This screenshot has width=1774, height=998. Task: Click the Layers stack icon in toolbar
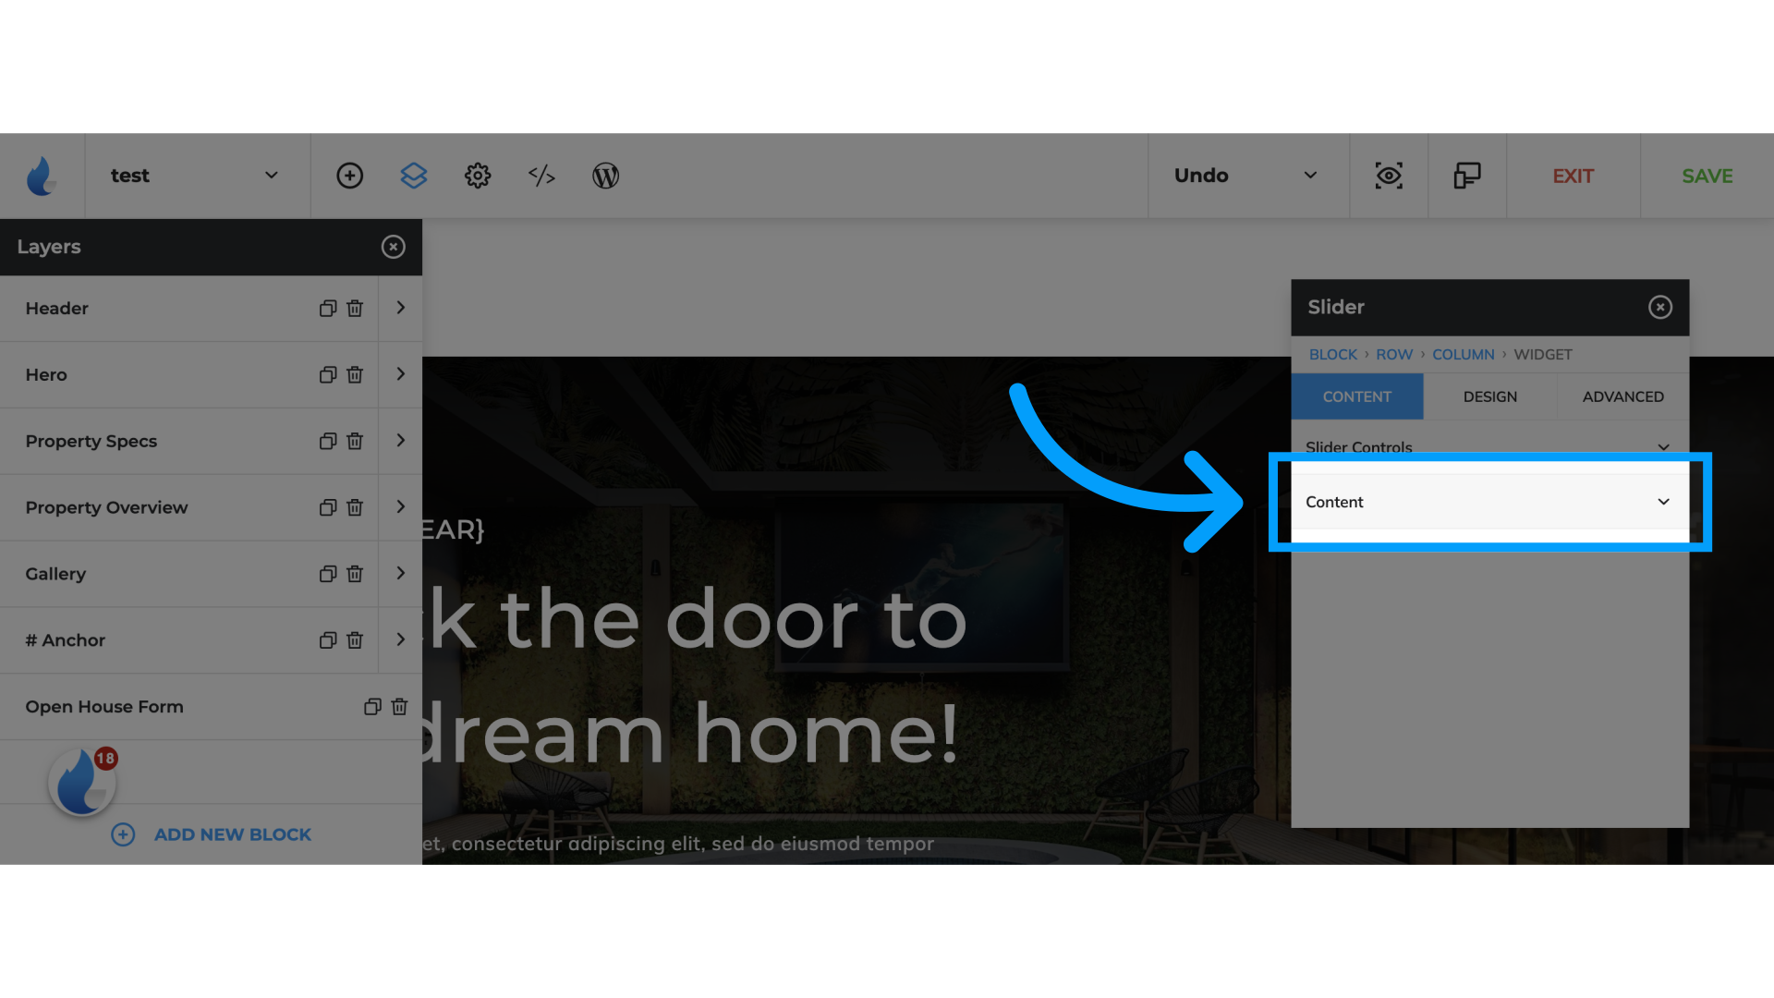413,176
